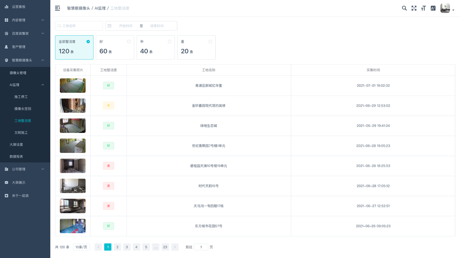Toggle fullscreen mode icon
Viewport: 460px width, 258px height.
414,8
